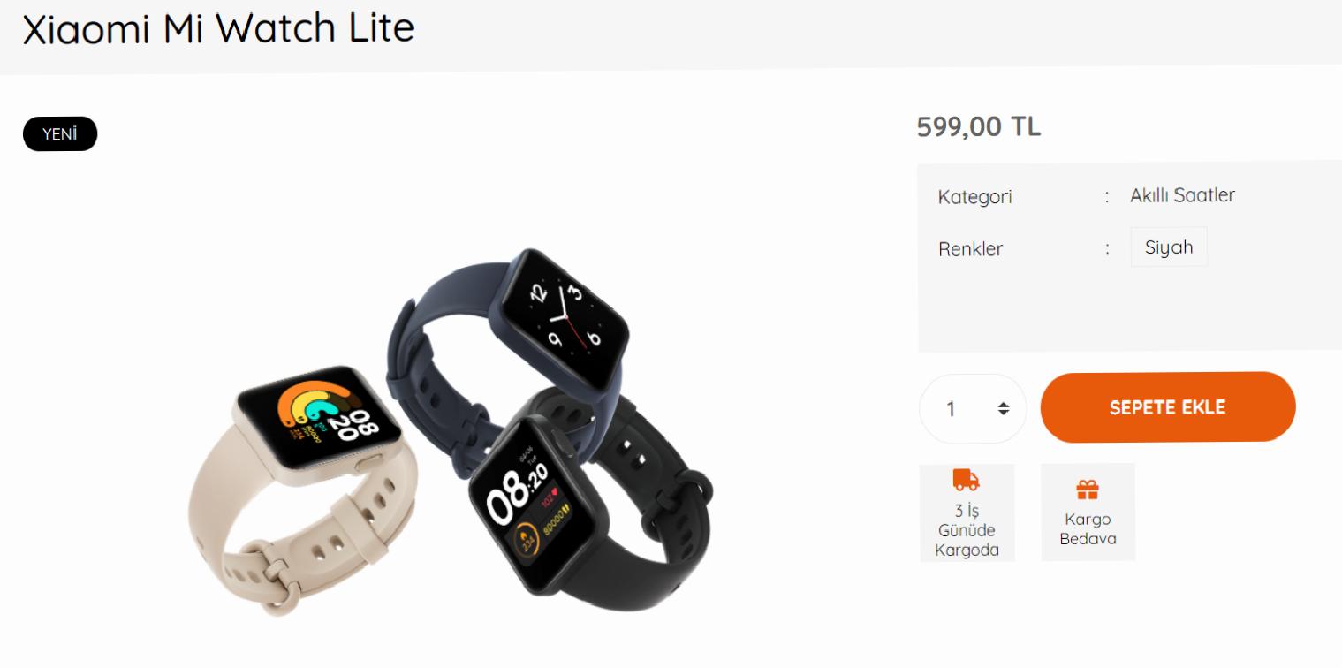
Task: Decrease quantity with the down arrow
Action: 1003,413
